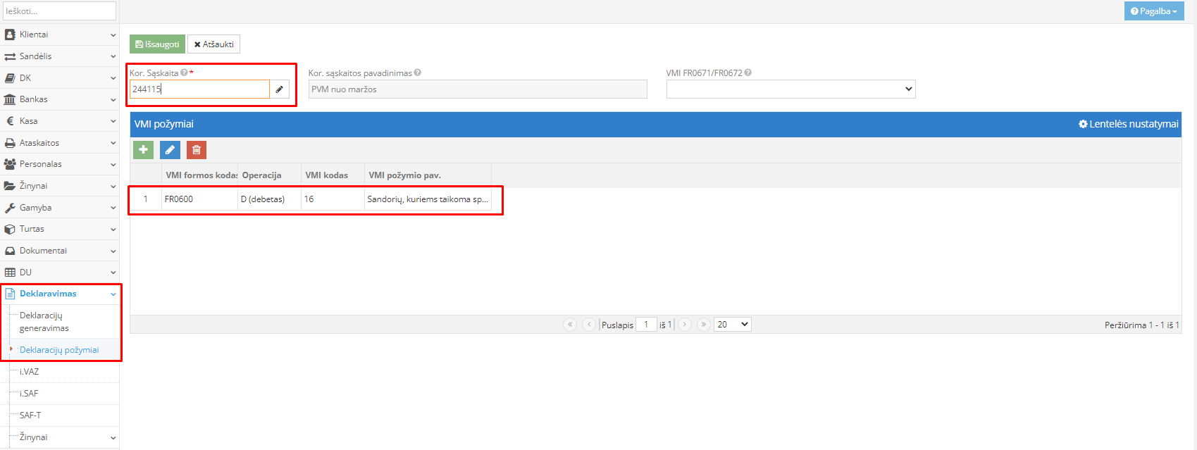Expand the Ataskaitos sidebar menu
The width and height of the screenshot is (1197, 450).
click(x=59, y=143)
